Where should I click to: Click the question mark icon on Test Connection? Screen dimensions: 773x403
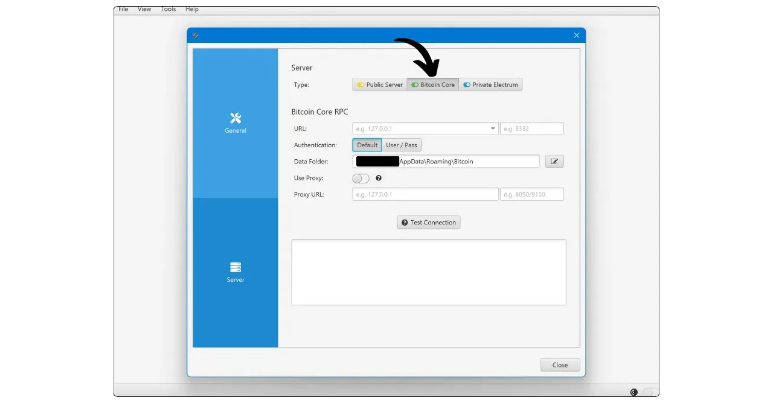pos(405,223)
